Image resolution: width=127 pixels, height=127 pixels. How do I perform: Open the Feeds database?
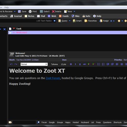[x=64, y=16]
